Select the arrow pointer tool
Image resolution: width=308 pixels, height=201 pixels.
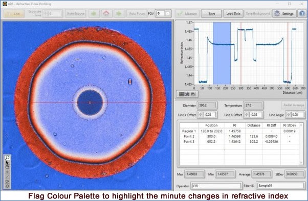tap(7, 162)
